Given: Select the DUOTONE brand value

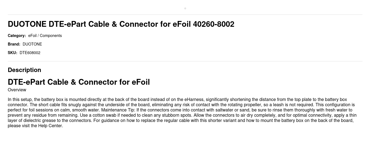Looking at the screenshot, I should point(32,44).
